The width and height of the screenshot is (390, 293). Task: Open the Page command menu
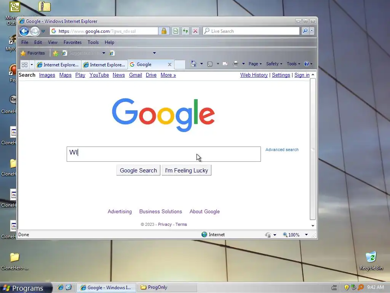click(255, 64)
